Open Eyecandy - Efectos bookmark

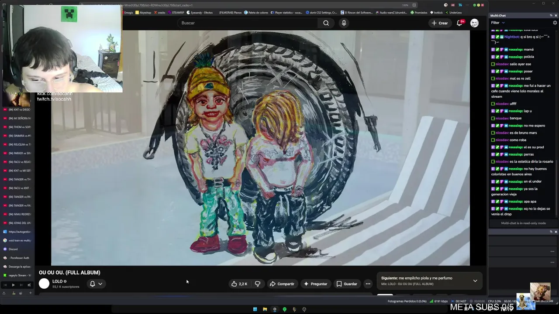[200, 13]
